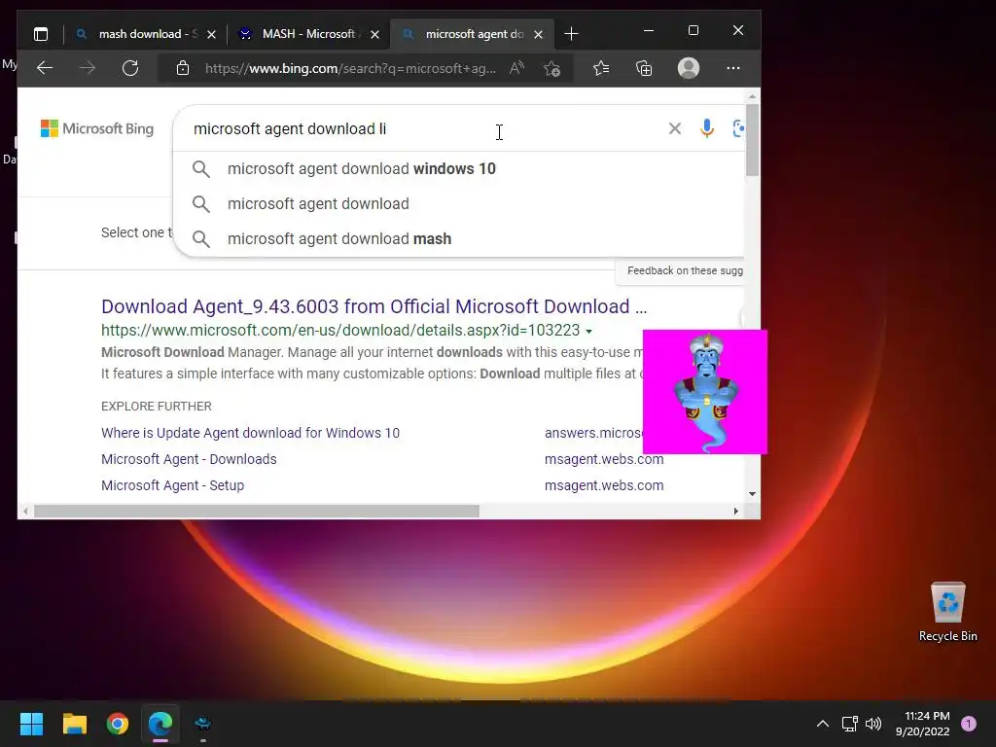Select the microsoft agent download tab
The height and width of the screenshot is (747, 996).
tap(471, 34)
